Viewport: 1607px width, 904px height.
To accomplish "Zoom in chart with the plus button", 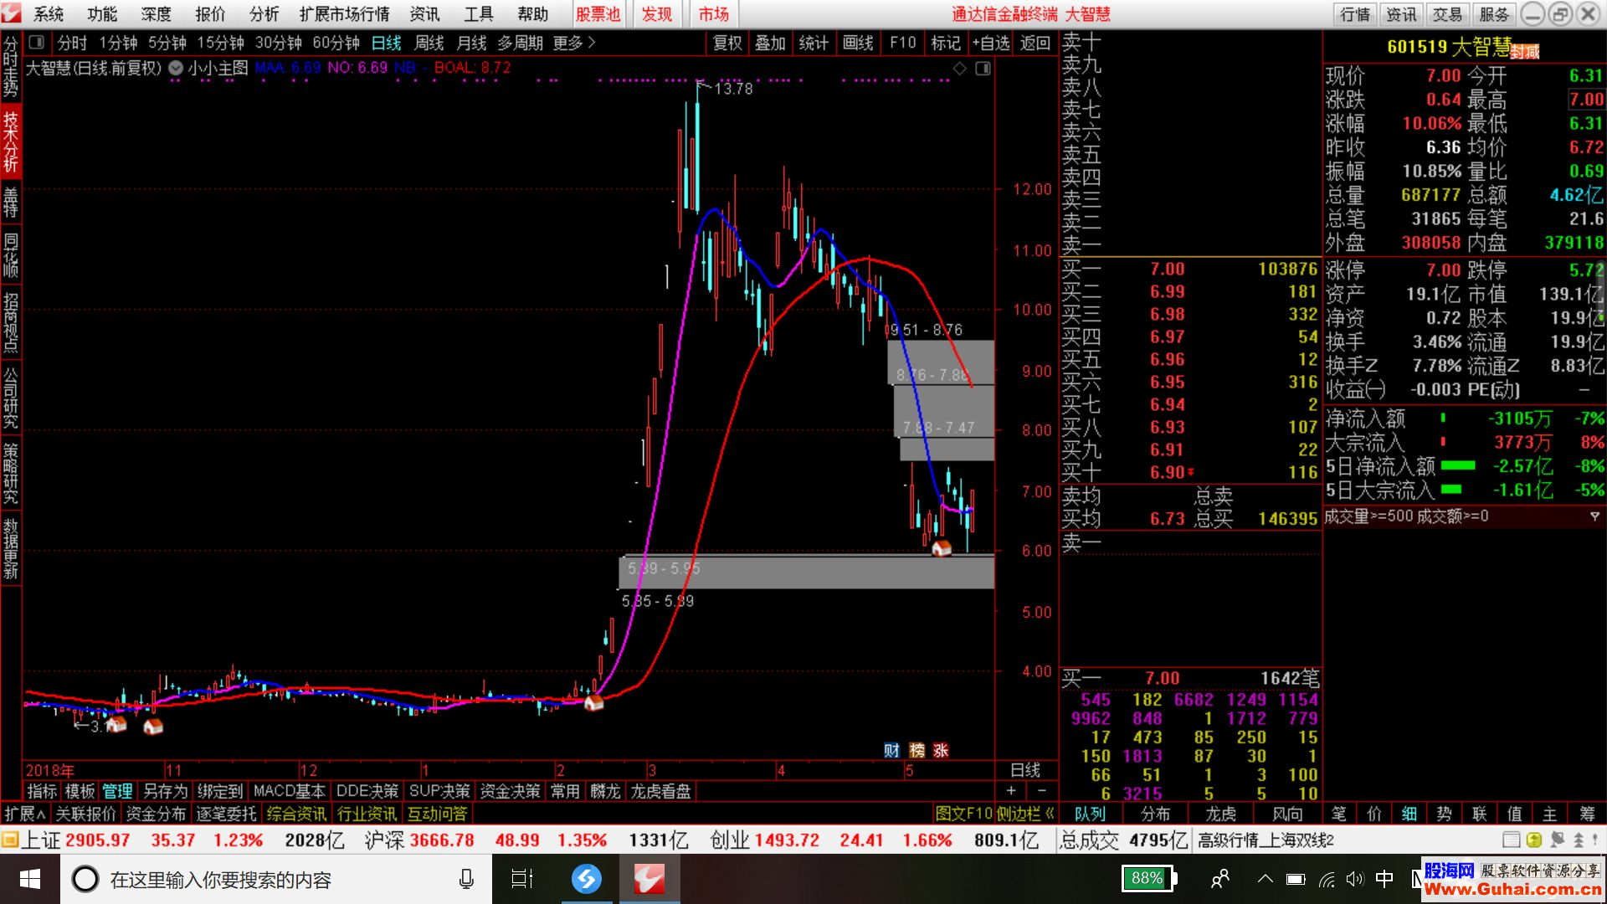I will coord(1011,790).
